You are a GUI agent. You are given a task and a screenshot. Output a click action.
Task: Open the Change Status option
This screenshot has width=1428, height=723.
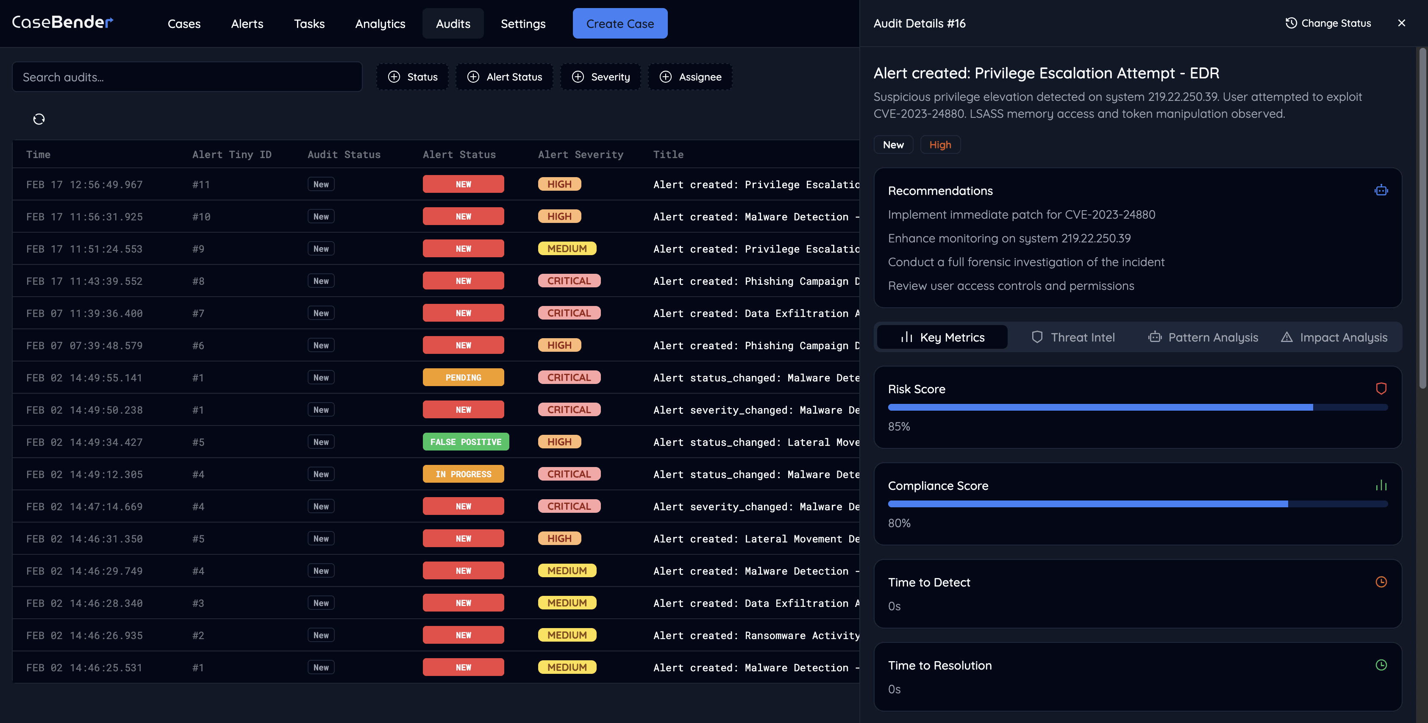1328,23
